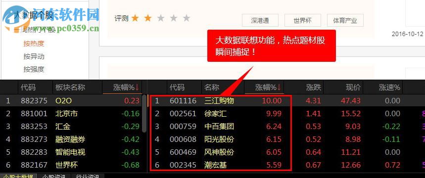Image resolution: width=425 pixels, height=178 pixels.
Task: Click sector code 882283
Action: point(34,152)
